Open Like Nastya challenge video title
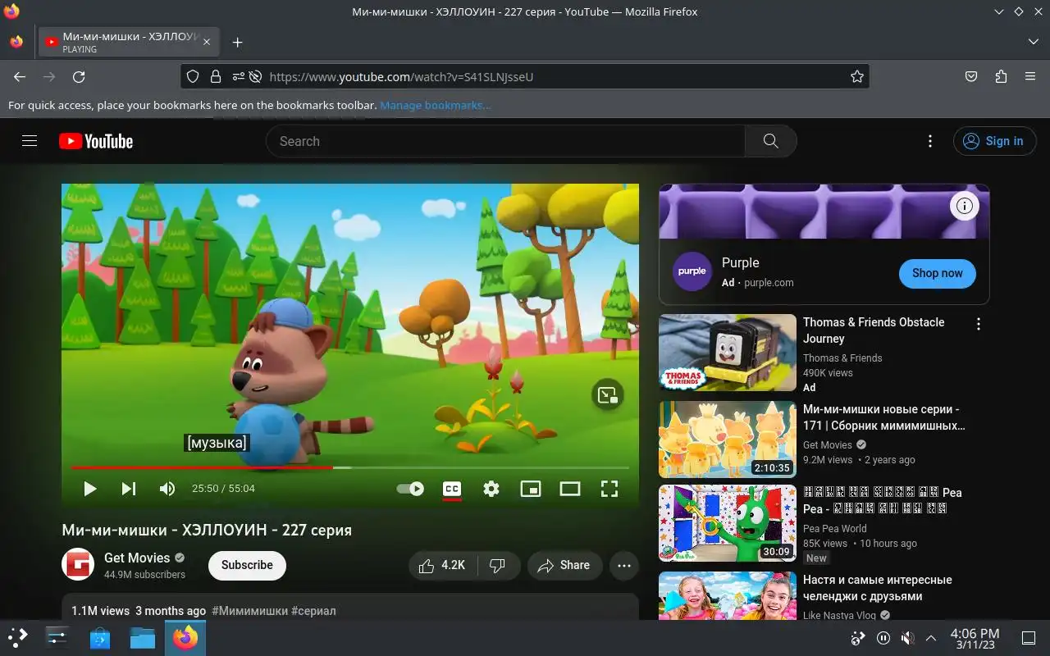 pos(877,588)
